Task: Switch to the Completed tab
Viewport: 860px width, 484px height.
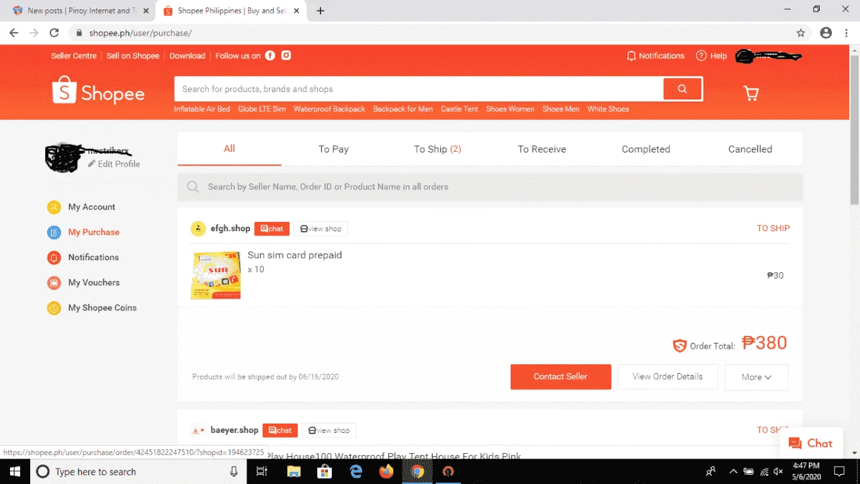Action: coord(646,149)
